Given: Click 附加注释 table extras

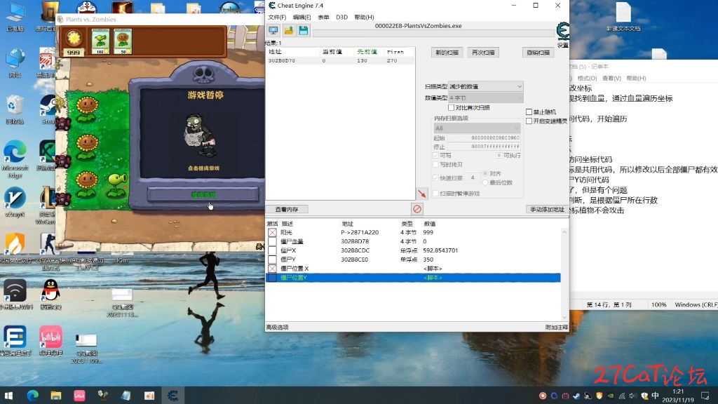Looking at the screenshot, I should 556,327.
